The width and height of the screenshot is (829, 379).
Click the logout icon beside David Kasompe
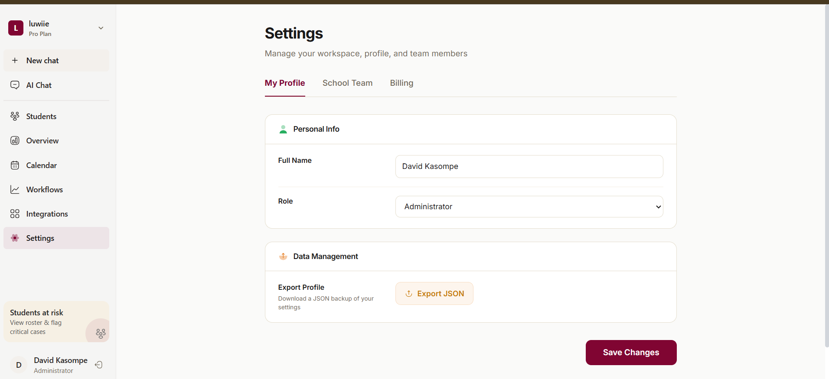tap(99, 365)
